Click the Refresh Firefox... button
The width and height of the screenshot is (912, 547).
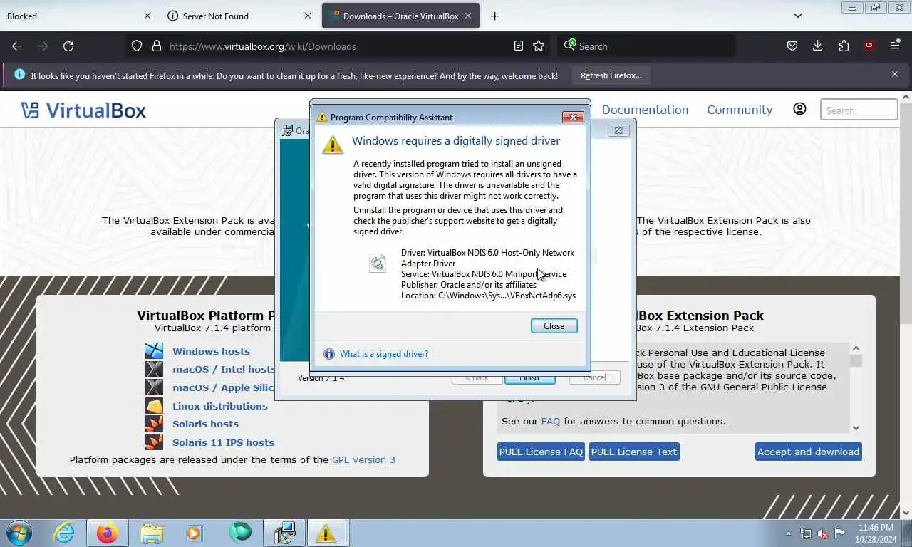(611, 75)
